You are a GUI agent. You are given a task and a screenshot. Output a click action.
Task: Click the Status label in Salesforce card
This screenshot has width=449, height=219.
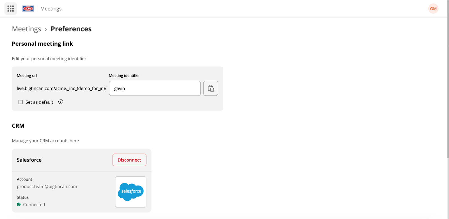(x=23, y=197)
